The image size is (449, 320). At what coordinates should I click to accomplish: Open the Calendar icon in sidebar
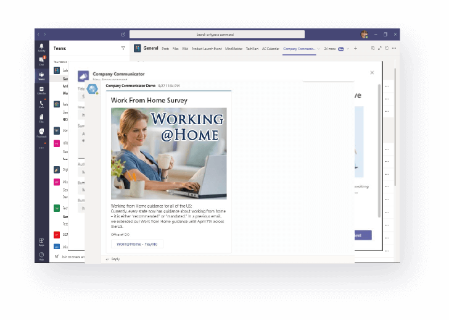tap(41, 90)
